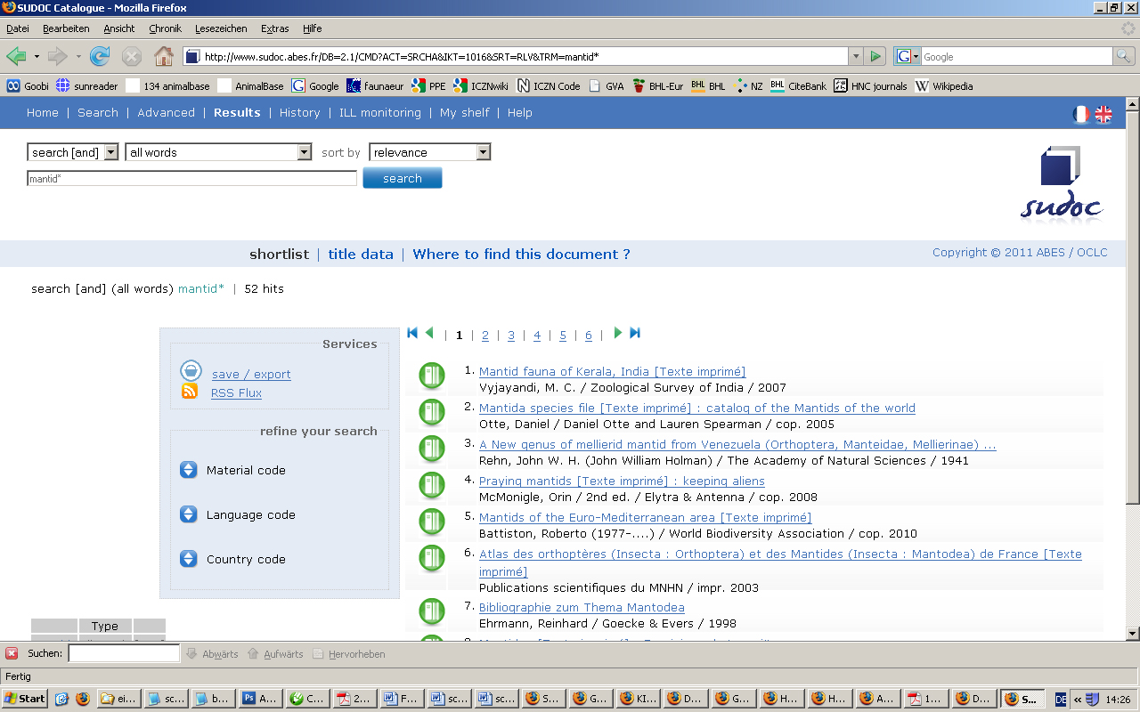1140x712 pixels.
Task: Open the Lesezeichen menu
Action: coord(221,28)
